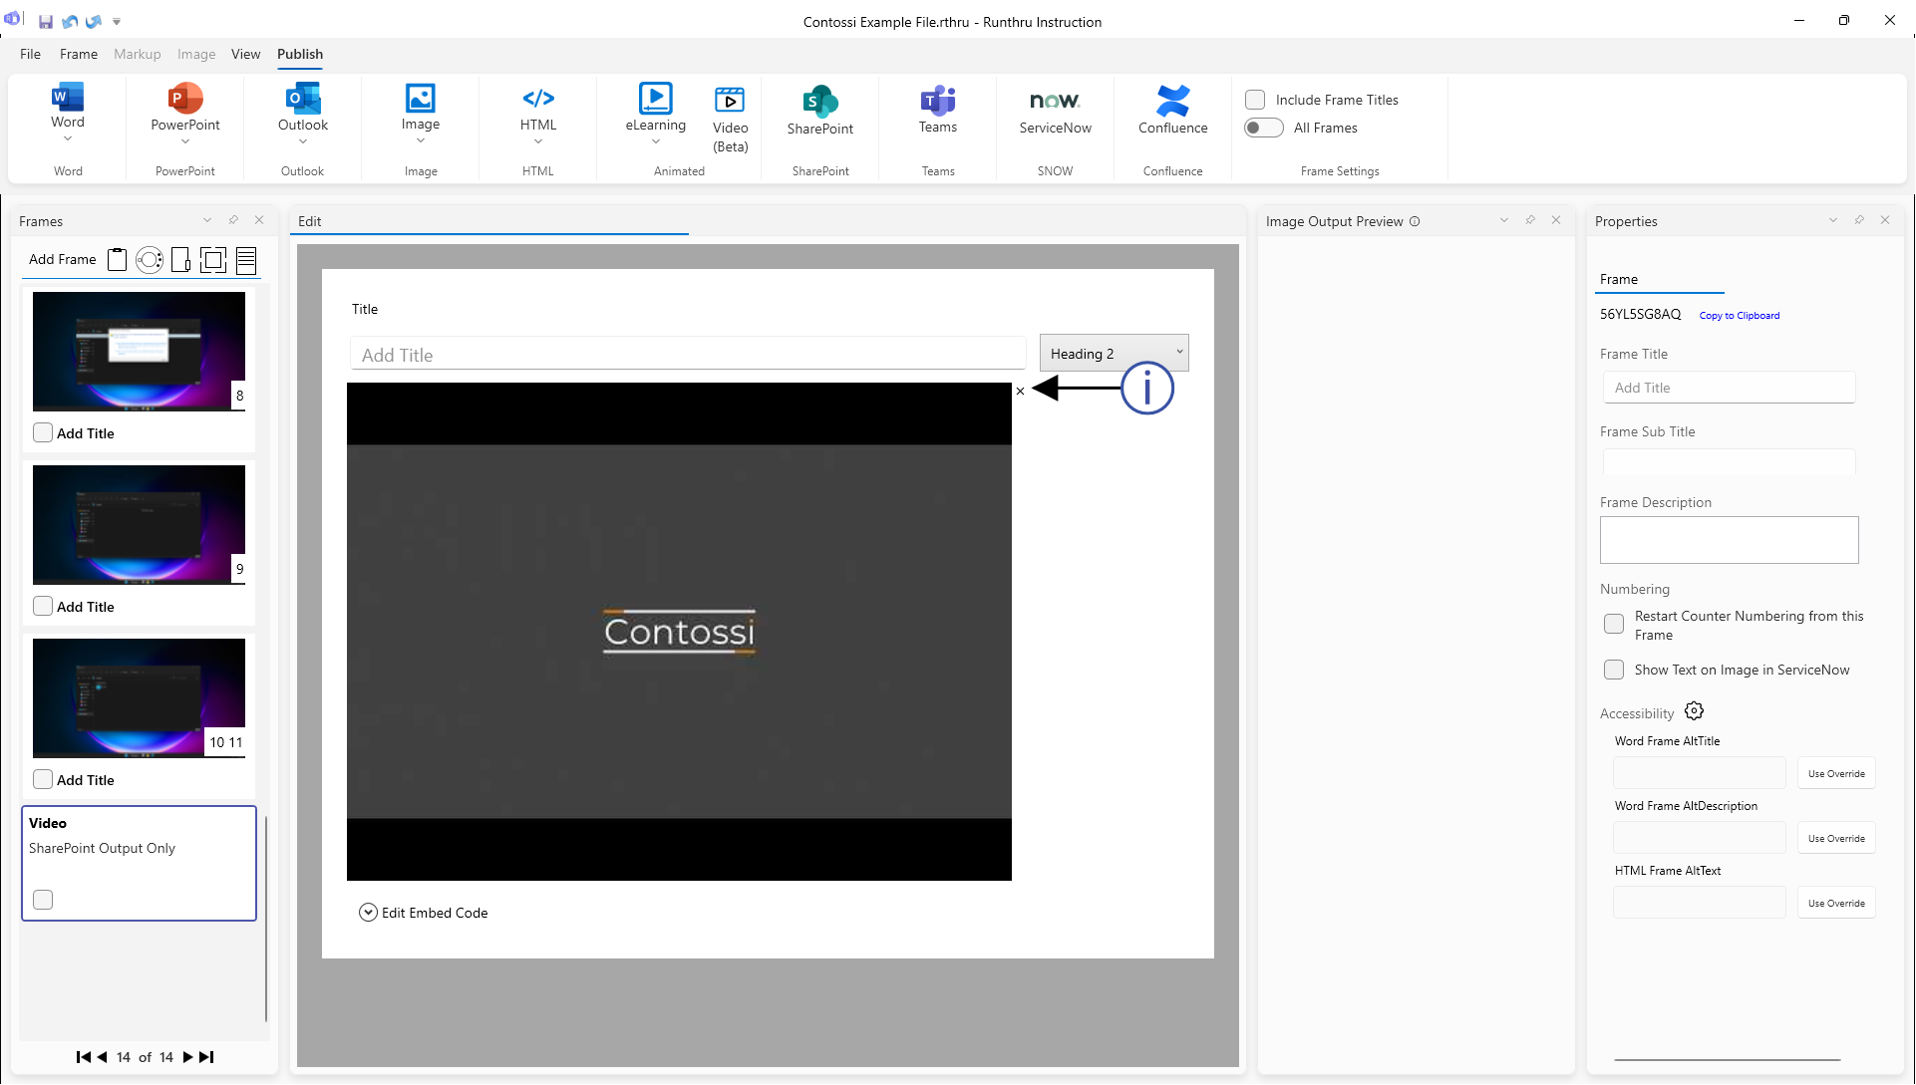Image resolution: width=1916 pixels, height=1085 pixels.
Task: Toggle the All Frames switch
Action: point(1263,128)
